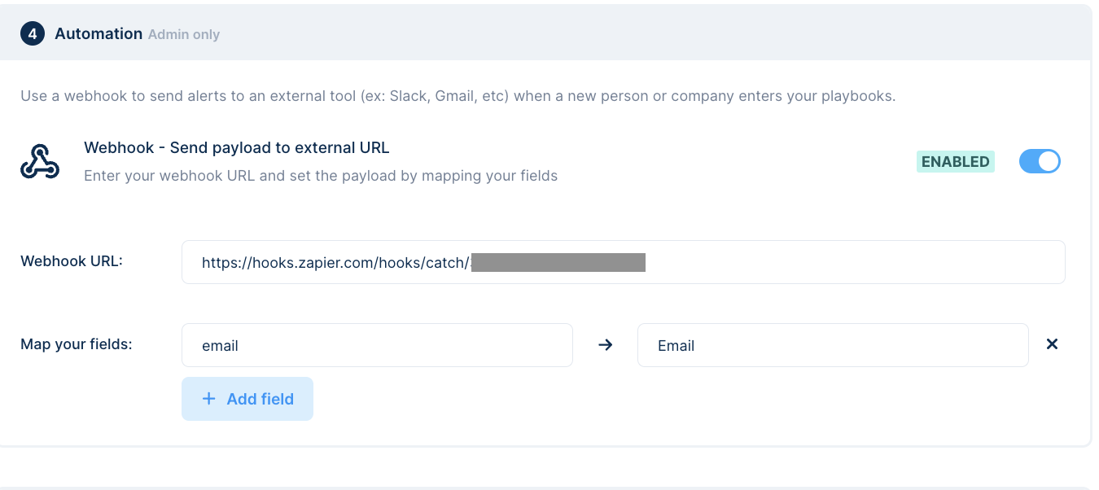Disable the webhook toggle switch
The height and width of the screenshot is (490, 1099).
pos(1040,161)
